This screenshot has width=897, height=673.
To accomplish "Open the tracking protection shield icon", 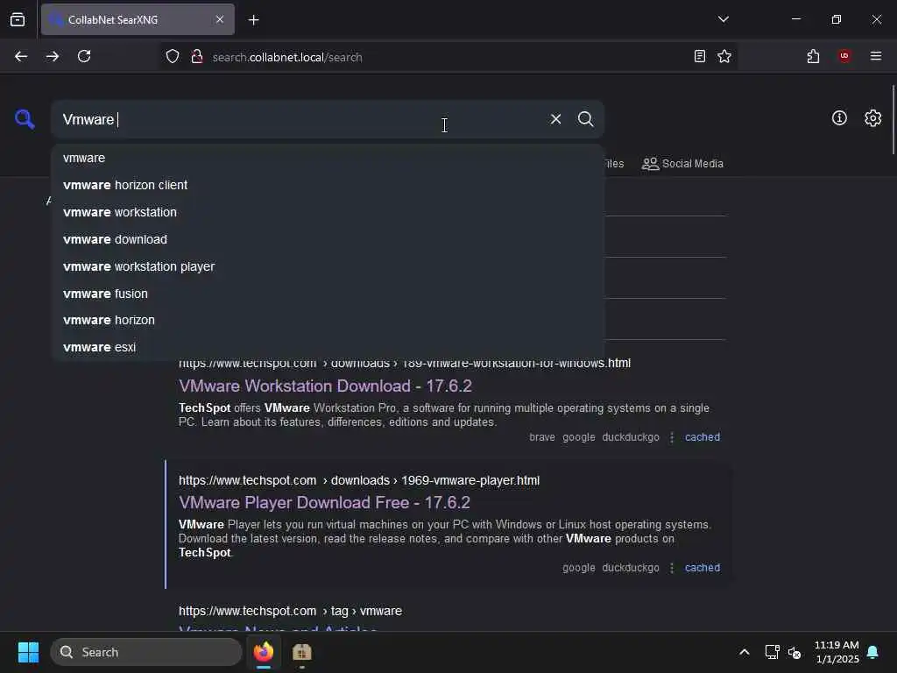I will click(x=173, y=56).
